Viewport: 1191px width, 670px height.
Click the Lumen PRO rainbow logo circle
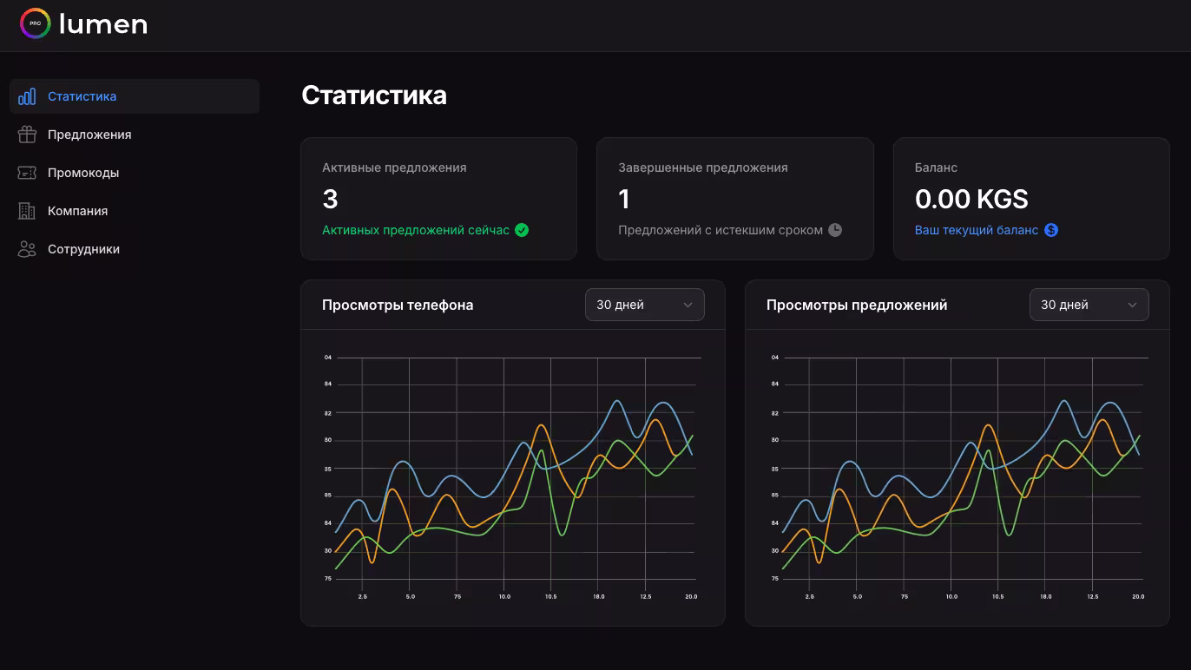click(36, 23)
